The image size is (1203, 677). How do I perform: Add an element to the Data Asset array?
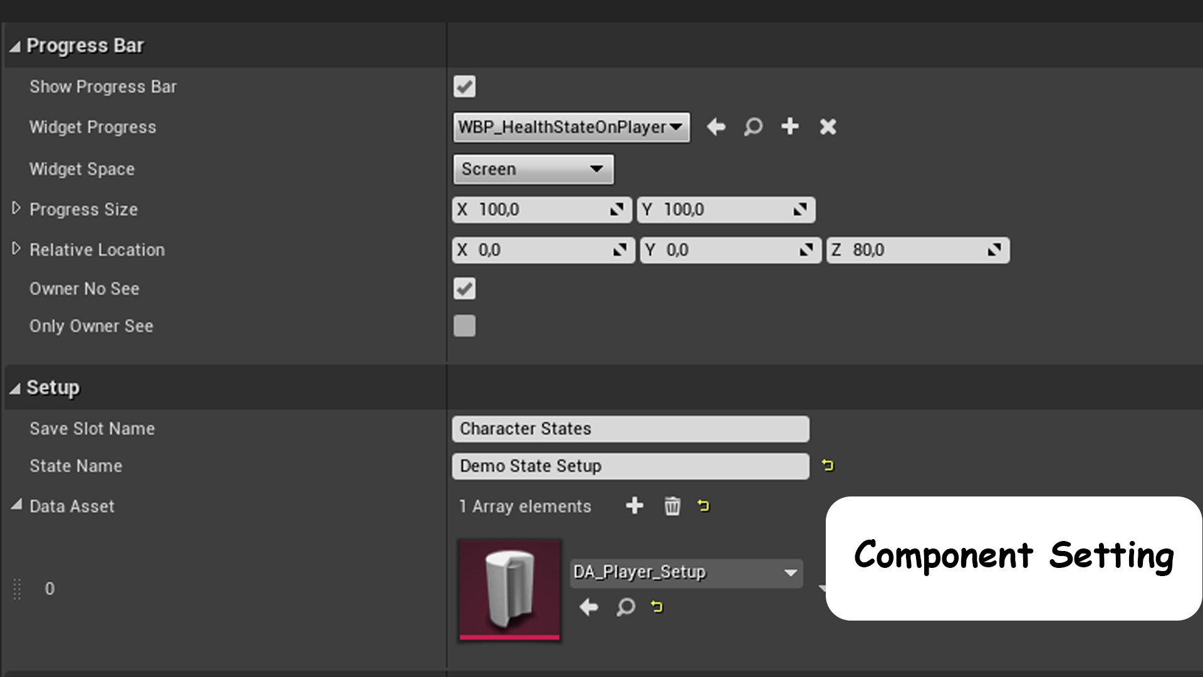635,506
